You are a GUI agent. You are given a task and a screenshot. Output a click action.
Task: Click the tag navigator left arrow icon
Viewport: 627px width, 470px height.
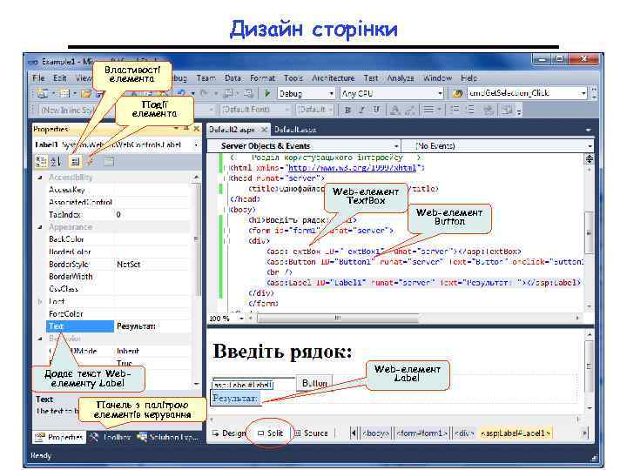point(354,433)
